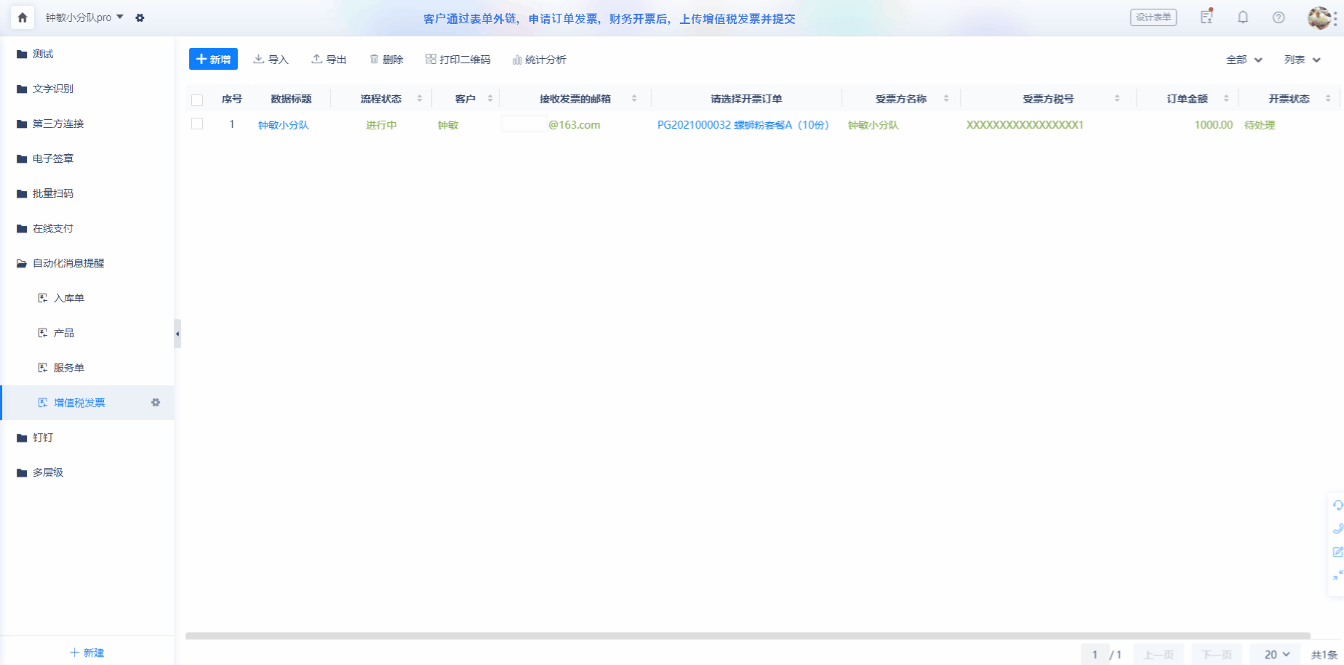Click the 打印二维码 toolbar icon
Viewport: 1344px width, 665px height.
[458, 60]
